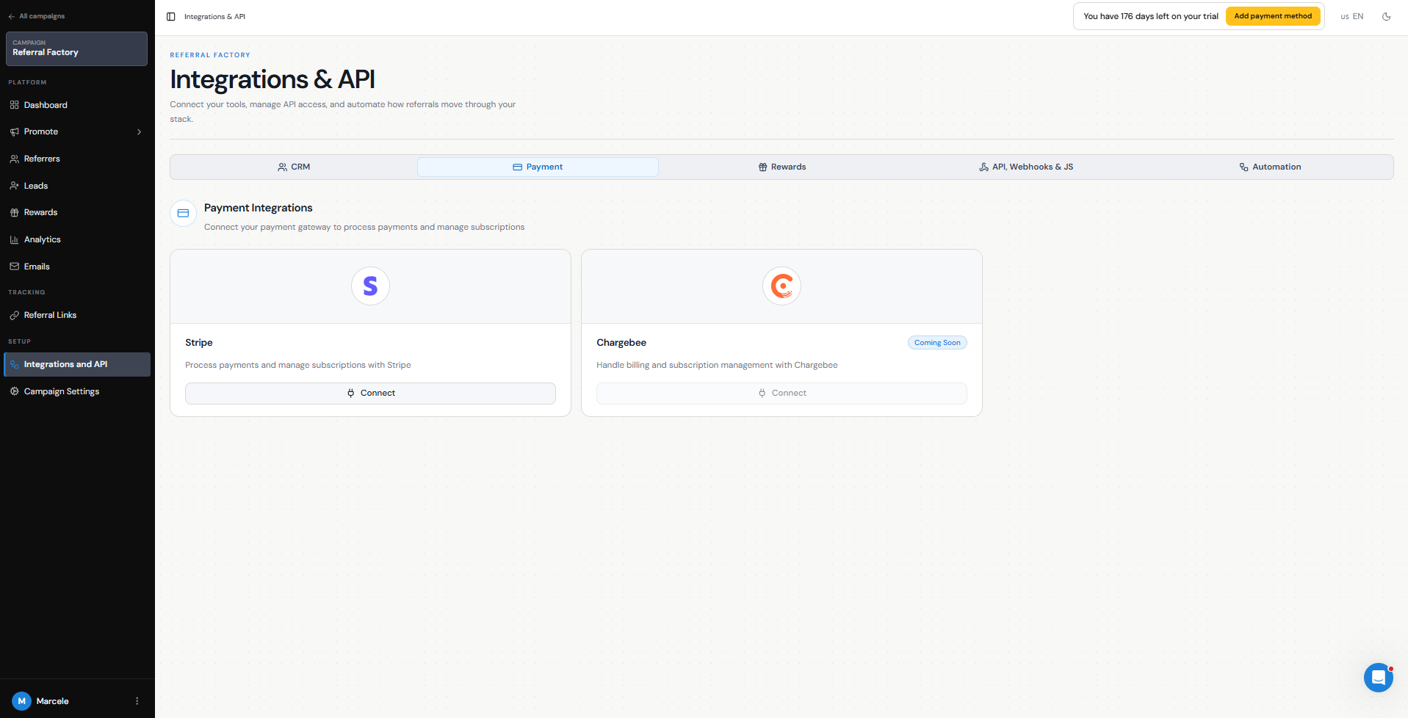Viewport: 1408px width, 718px height.
Task: Click the Stripe logo icon
Action: (x=370, y=286)
